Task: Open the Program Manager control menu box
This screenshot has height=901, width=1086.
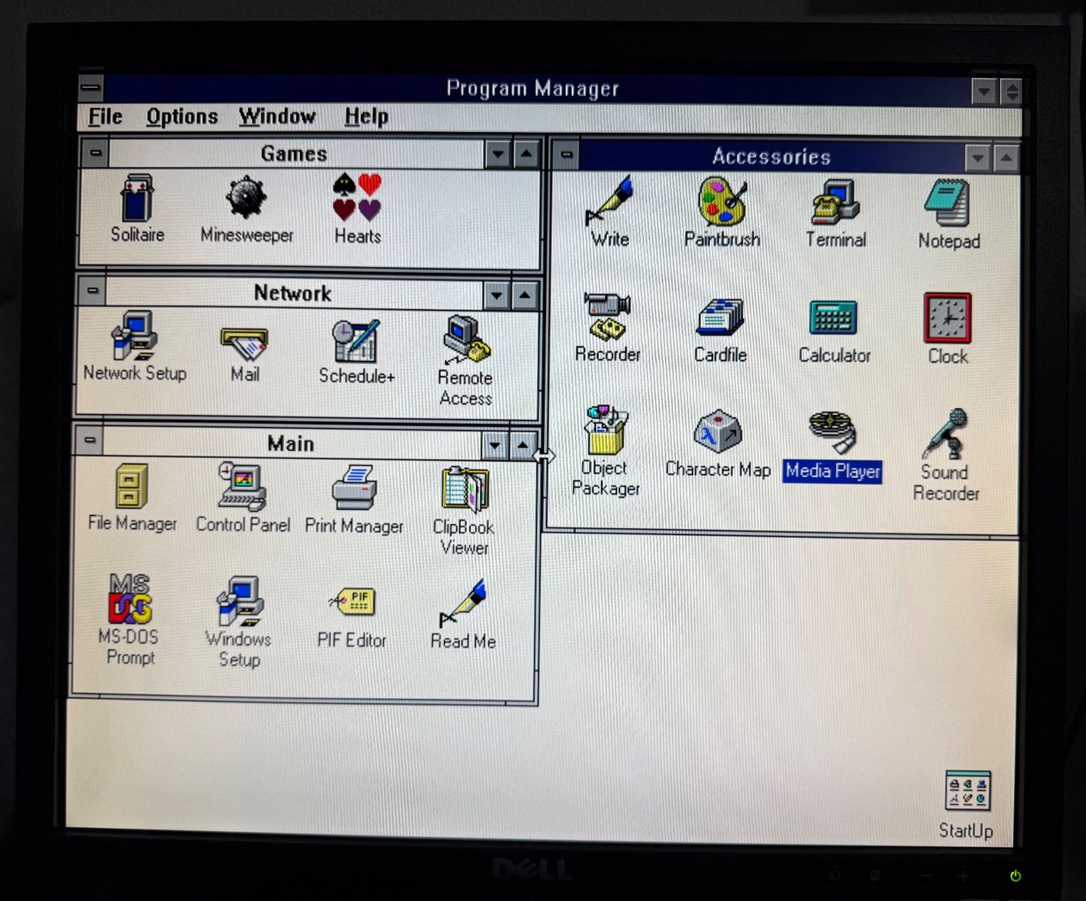Action: (x=91, y=87)
